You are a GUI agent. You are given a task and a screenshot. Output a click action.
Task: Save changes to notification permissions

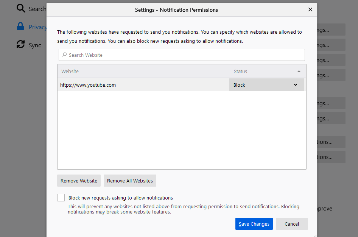[254, 224]
